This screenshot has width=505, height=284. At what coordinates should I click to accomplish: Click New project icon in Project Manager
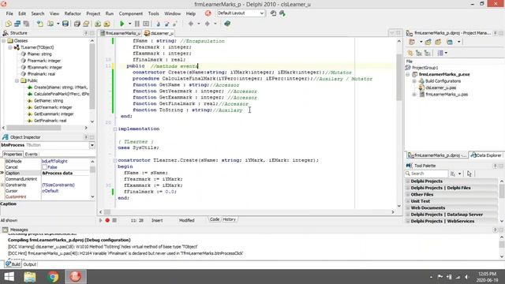[x=428, y=42]
